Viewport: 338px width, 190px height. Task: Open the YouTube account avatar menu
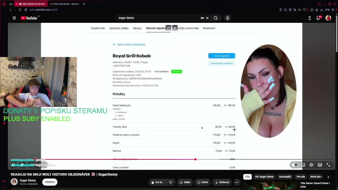pyautogui.click(x=328, y=18)
